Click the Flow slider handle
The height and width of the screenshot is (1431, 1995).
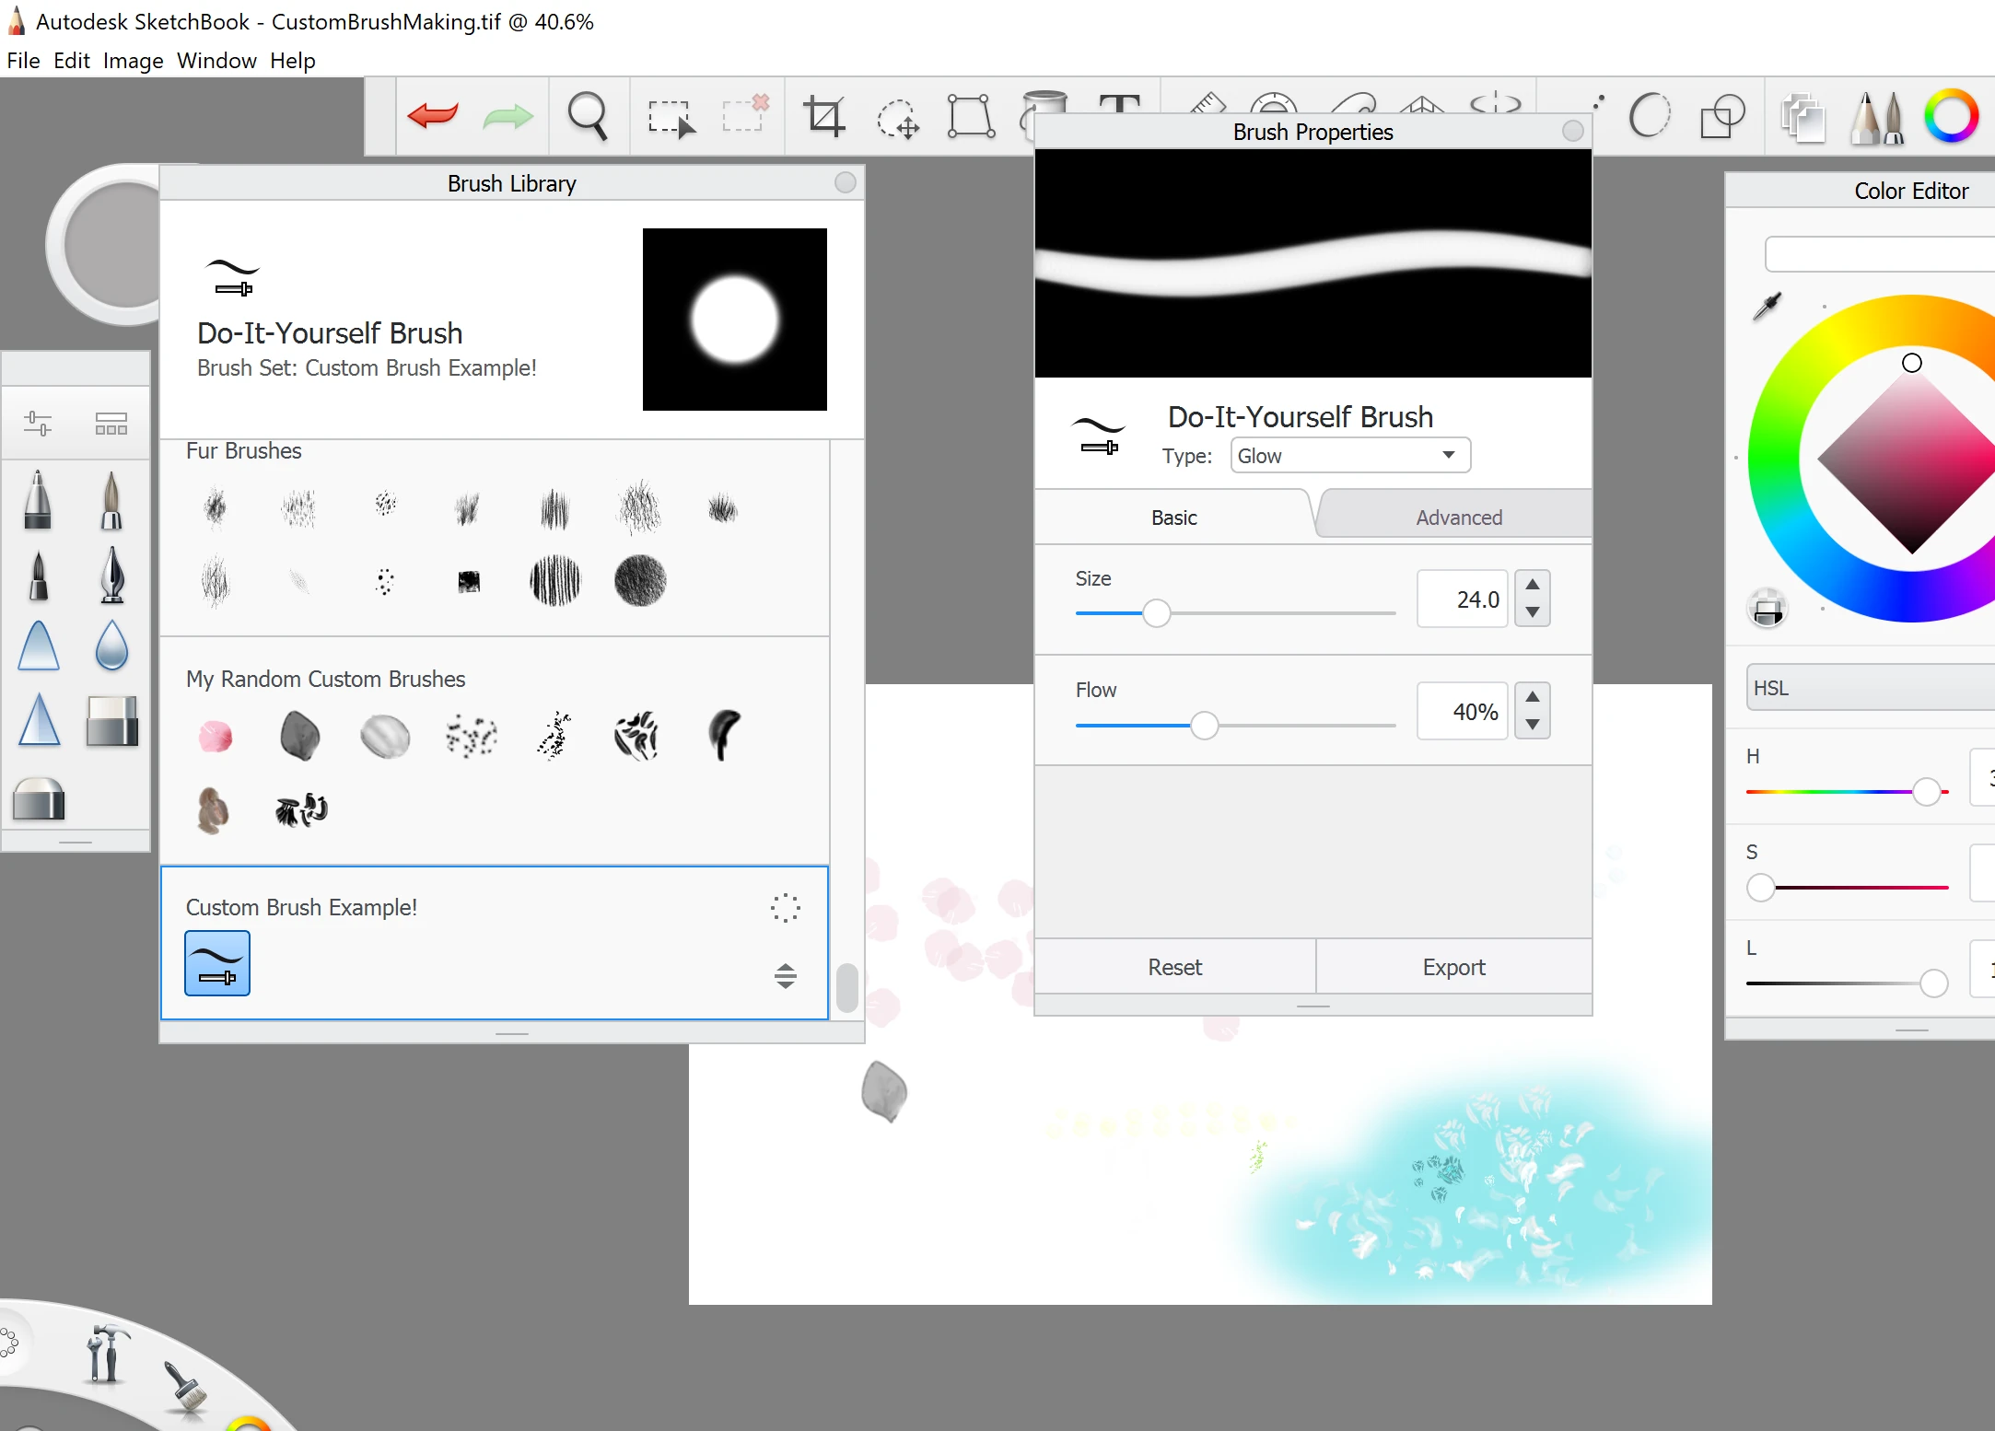pyautogui.click(x=1204, y=726)
